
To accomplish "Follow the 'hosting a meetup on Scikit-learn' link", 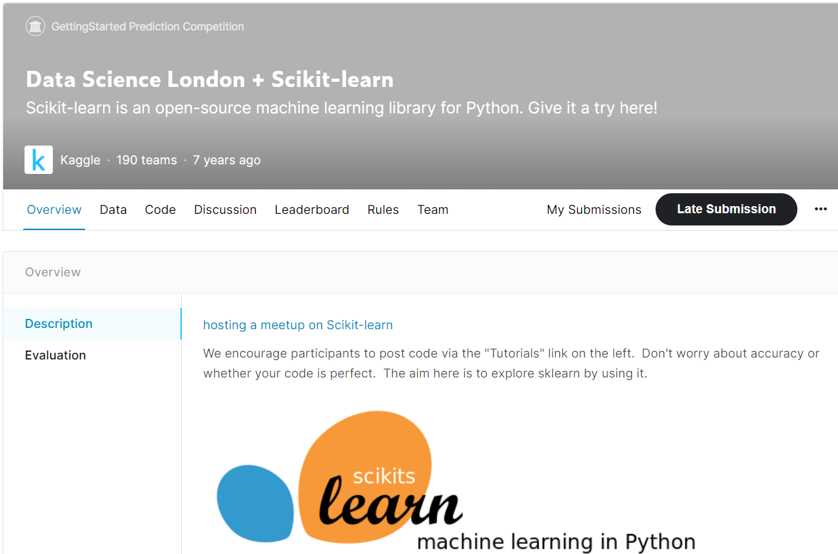I will click(x=298, y=325).
